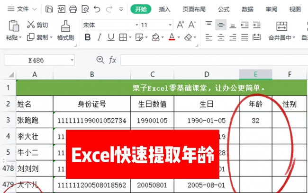This screenshot has height=193, width=308.
Task: Click distributed alignment icon
Action: coord(256,37)
